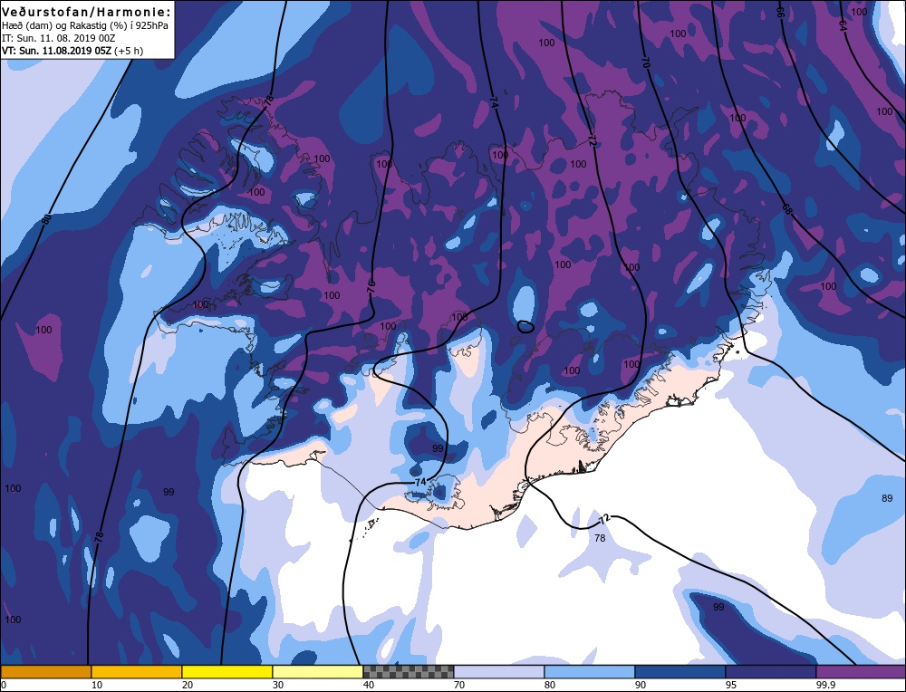Click the '64' height contour label

pos(843,25)
